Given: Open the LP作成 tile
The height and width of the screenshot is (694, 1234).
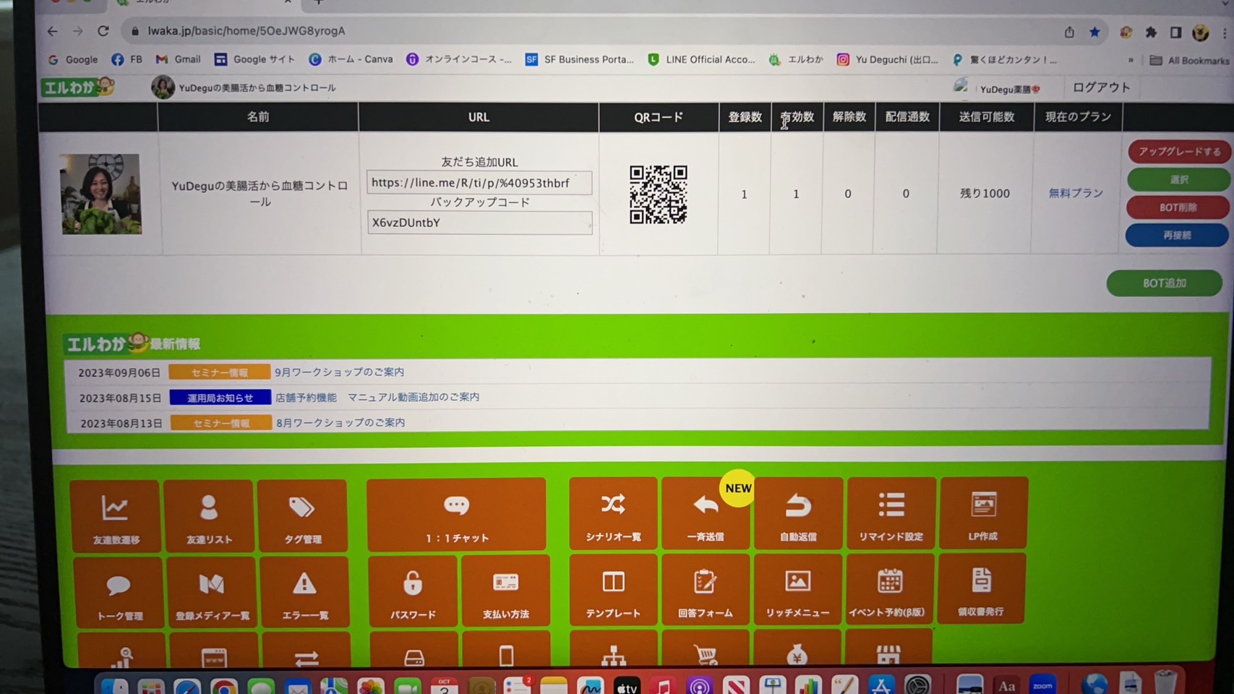Looking at the screenshot, I should click(x=983, y=512).
